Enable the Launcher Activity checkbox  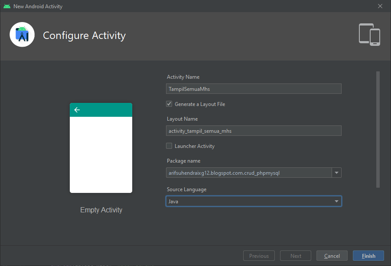click(169, 146)
